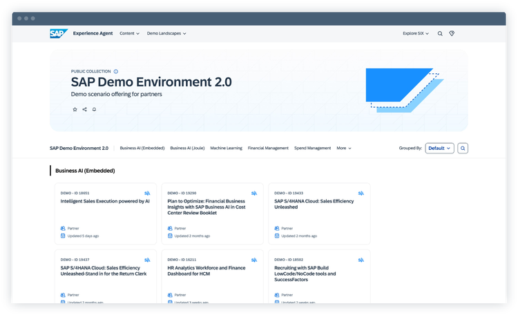Click calendar icon on demo 19433 card

[x=277, y=236]
